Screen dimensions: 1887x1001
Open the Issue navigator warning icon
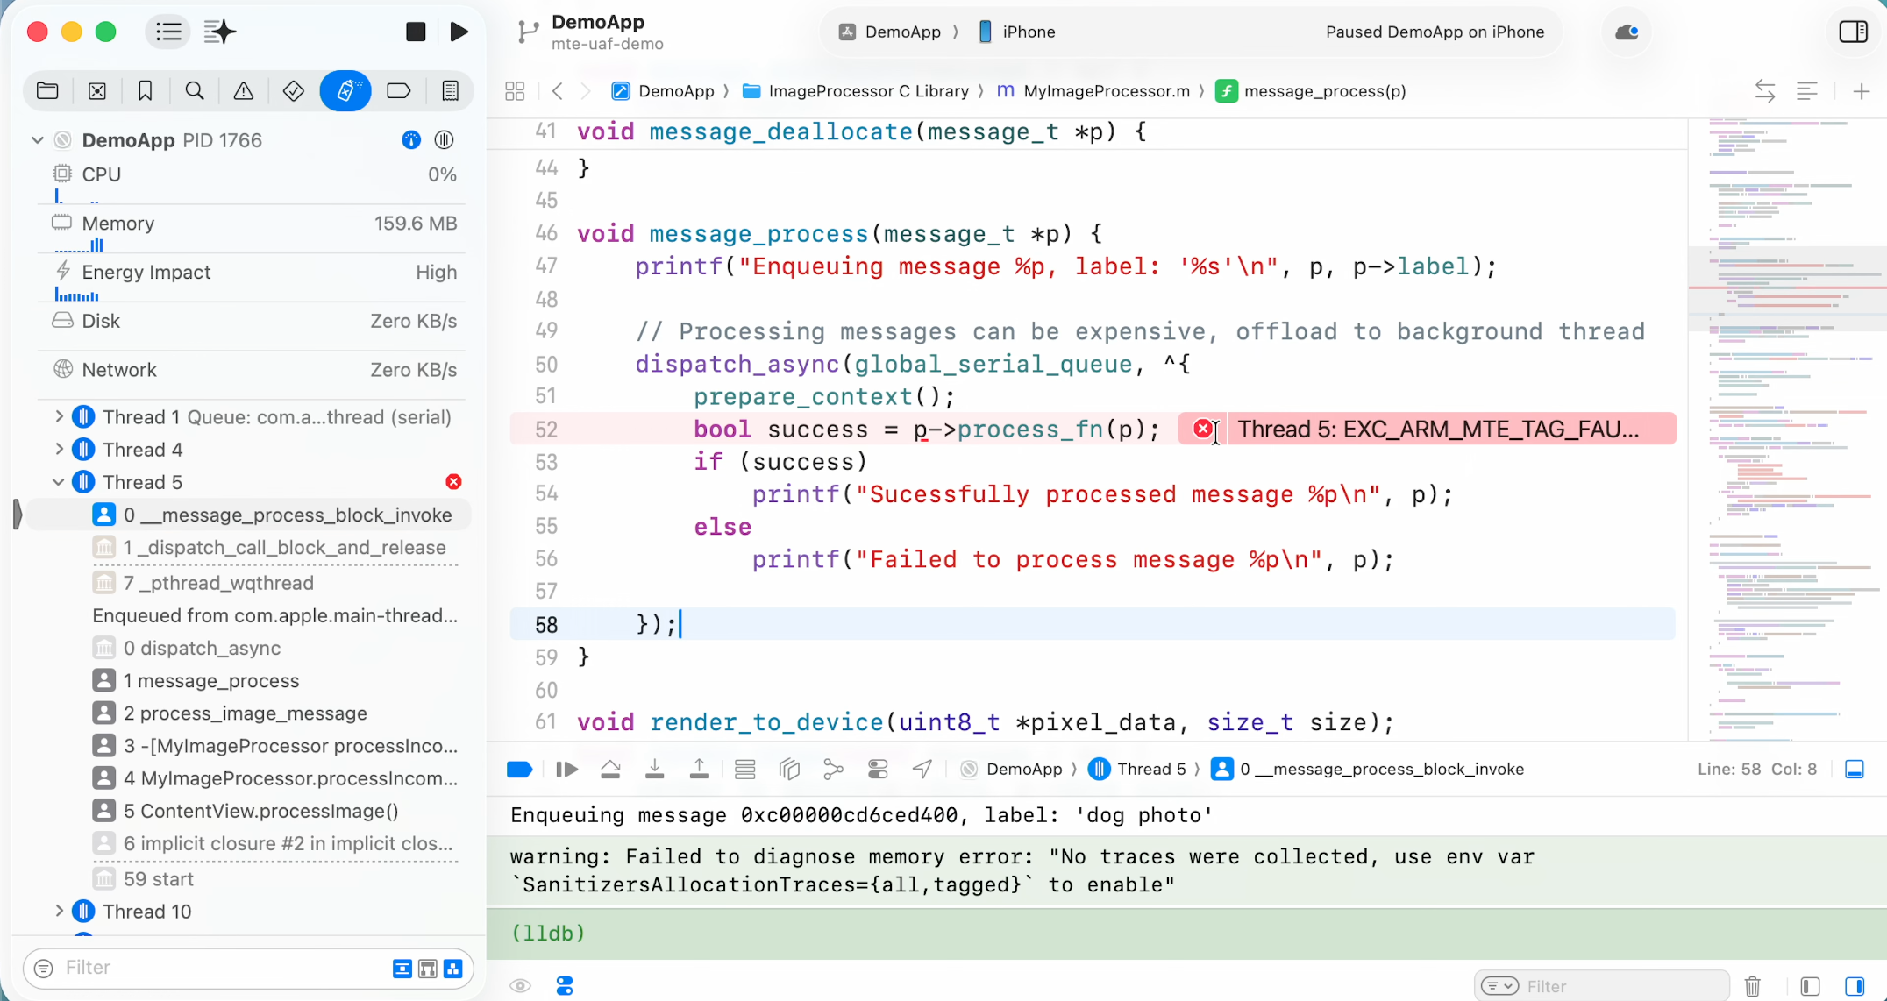[244, 91]
